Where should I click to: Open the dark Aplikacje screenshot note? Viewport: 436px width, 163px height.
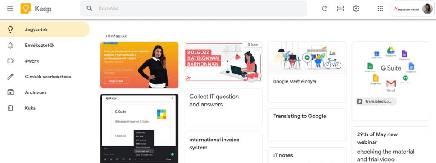click(139, 129)
